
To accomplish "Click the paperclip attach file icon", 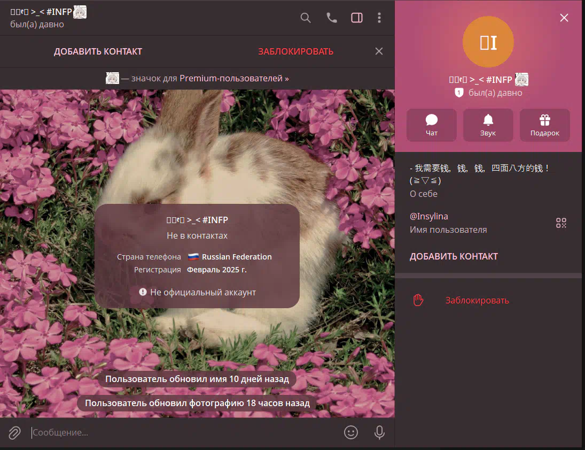I will pos(14,432).
